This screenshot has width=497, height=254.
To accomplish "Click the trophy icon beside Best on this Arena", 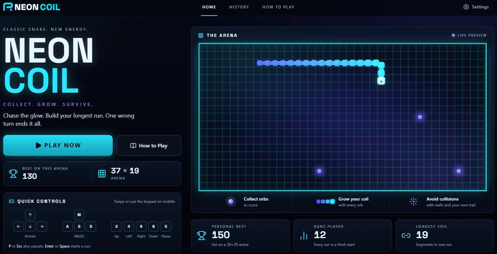I will [13, 173].
